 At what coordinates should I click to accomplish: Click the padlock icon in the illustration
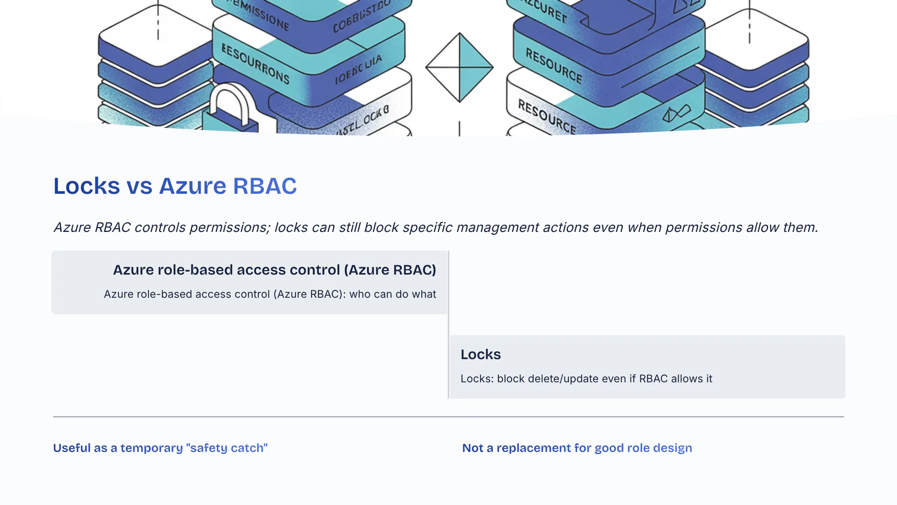point(230,111)
